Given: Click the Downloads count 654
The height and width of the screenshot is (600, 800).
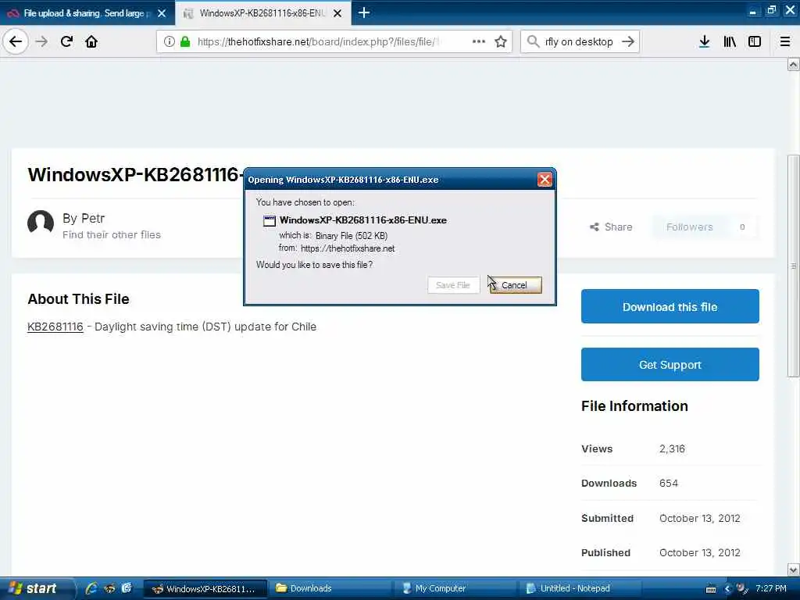Looking at the screenshot, I should point(669,483).
